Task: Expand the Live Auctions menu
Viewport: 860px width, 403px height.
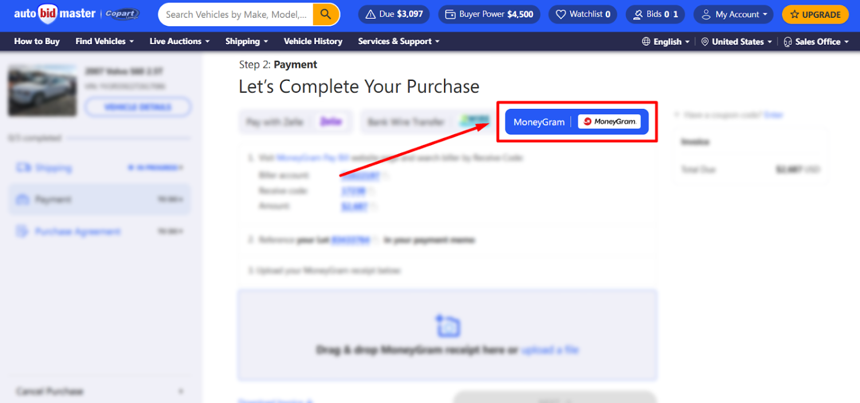Action: pos(179,41)
